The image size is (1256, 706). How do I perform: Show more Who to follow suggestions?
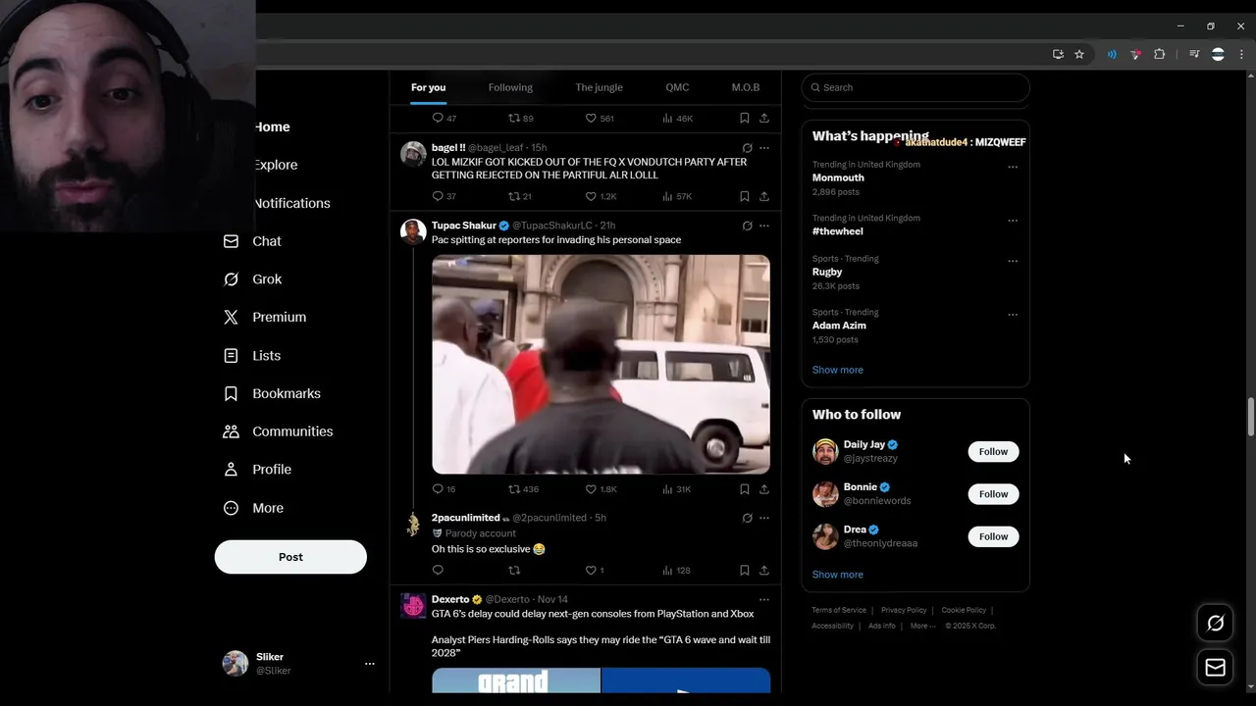837,575
